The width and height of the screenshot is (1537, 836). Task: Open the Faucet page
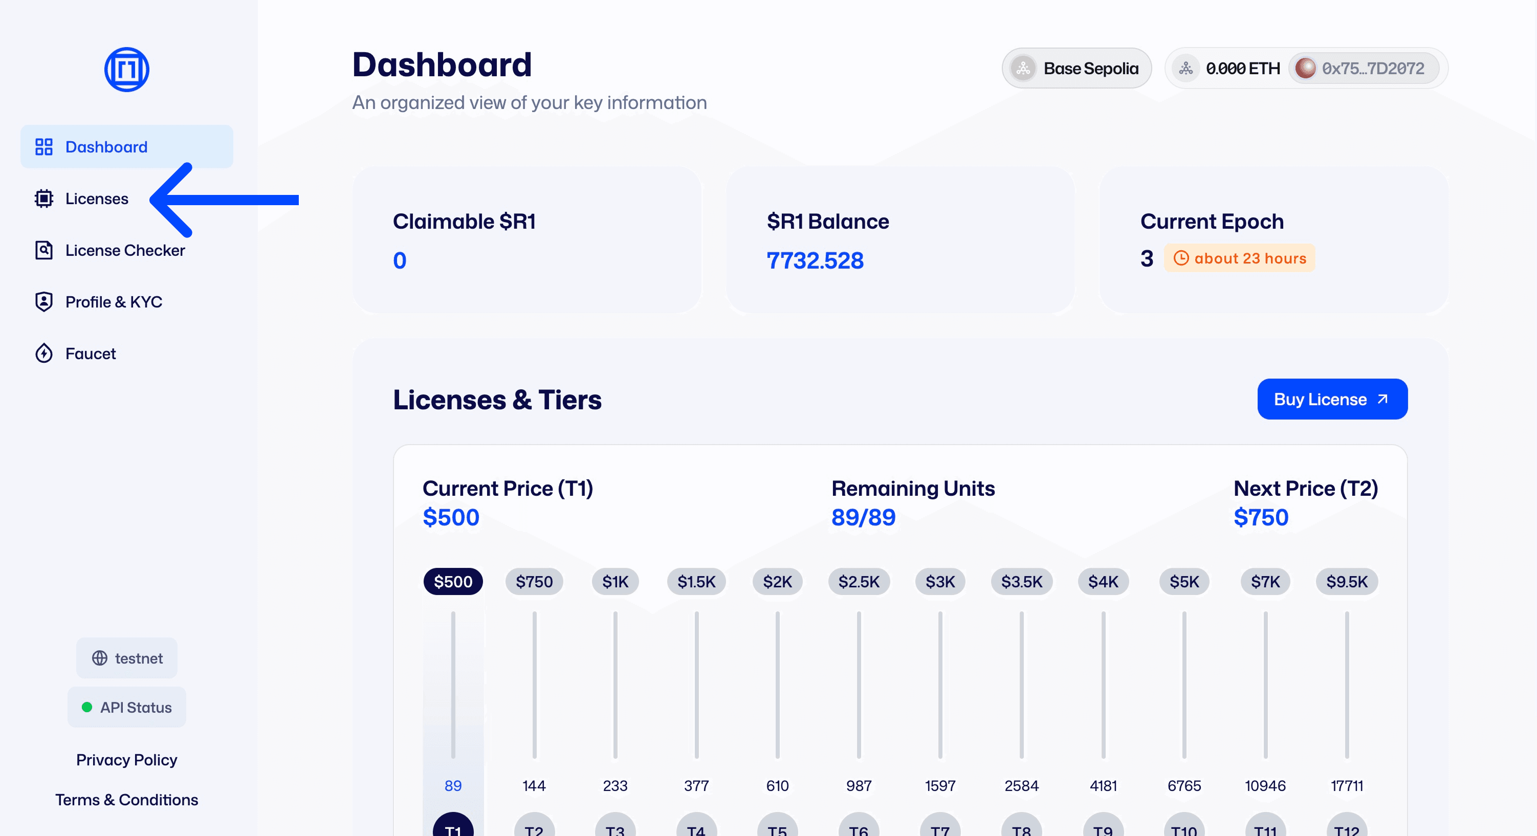[126, 353]
